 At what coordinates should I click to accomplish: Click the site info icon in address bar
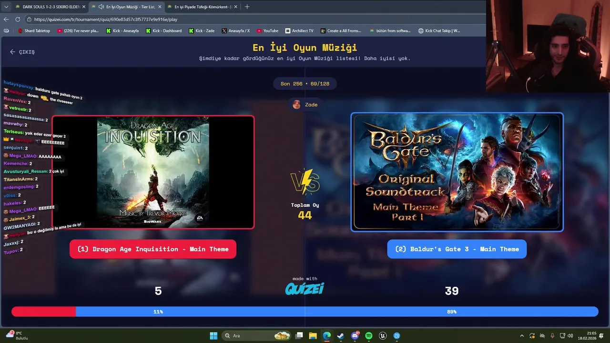tap(29, 20)
